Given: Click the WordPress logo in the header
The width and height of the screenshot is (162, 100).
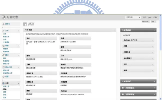Looking at the screenshot, I should point(4,17).
